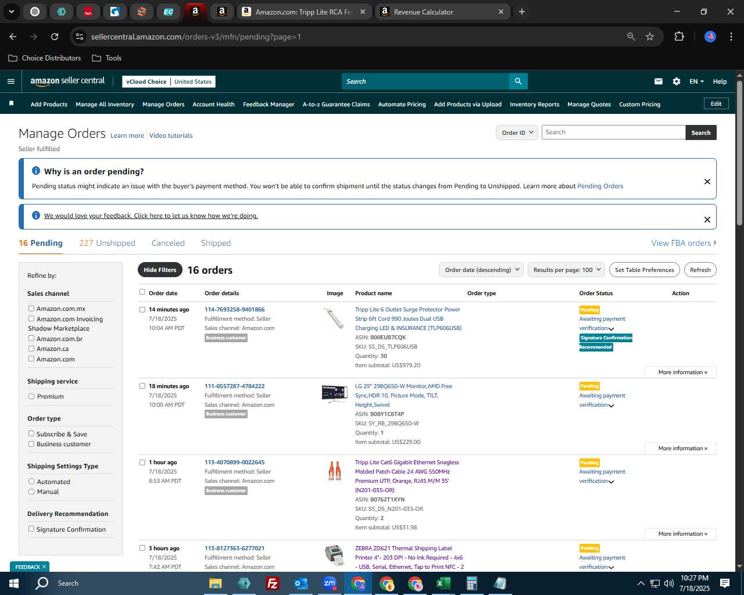744x595 pixels.
Task: Open Outlook from the taskbar
Action: point(301,583)
